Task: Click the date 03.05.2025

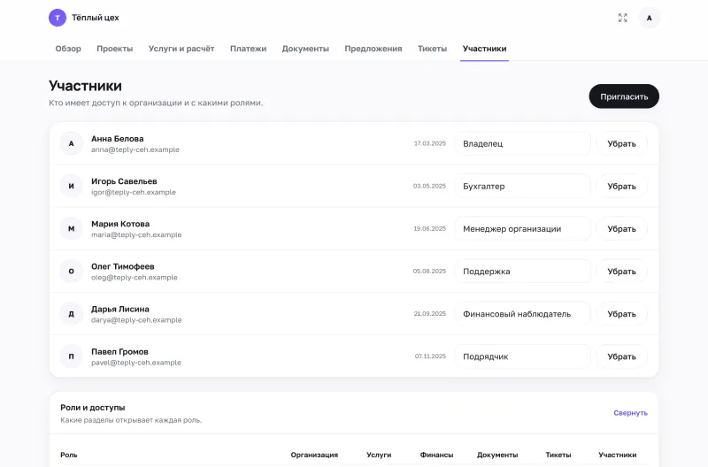Action: 429,186
